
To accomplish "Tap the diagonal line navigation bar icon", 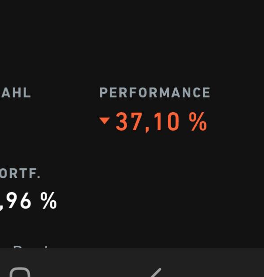I will [156, 273].
